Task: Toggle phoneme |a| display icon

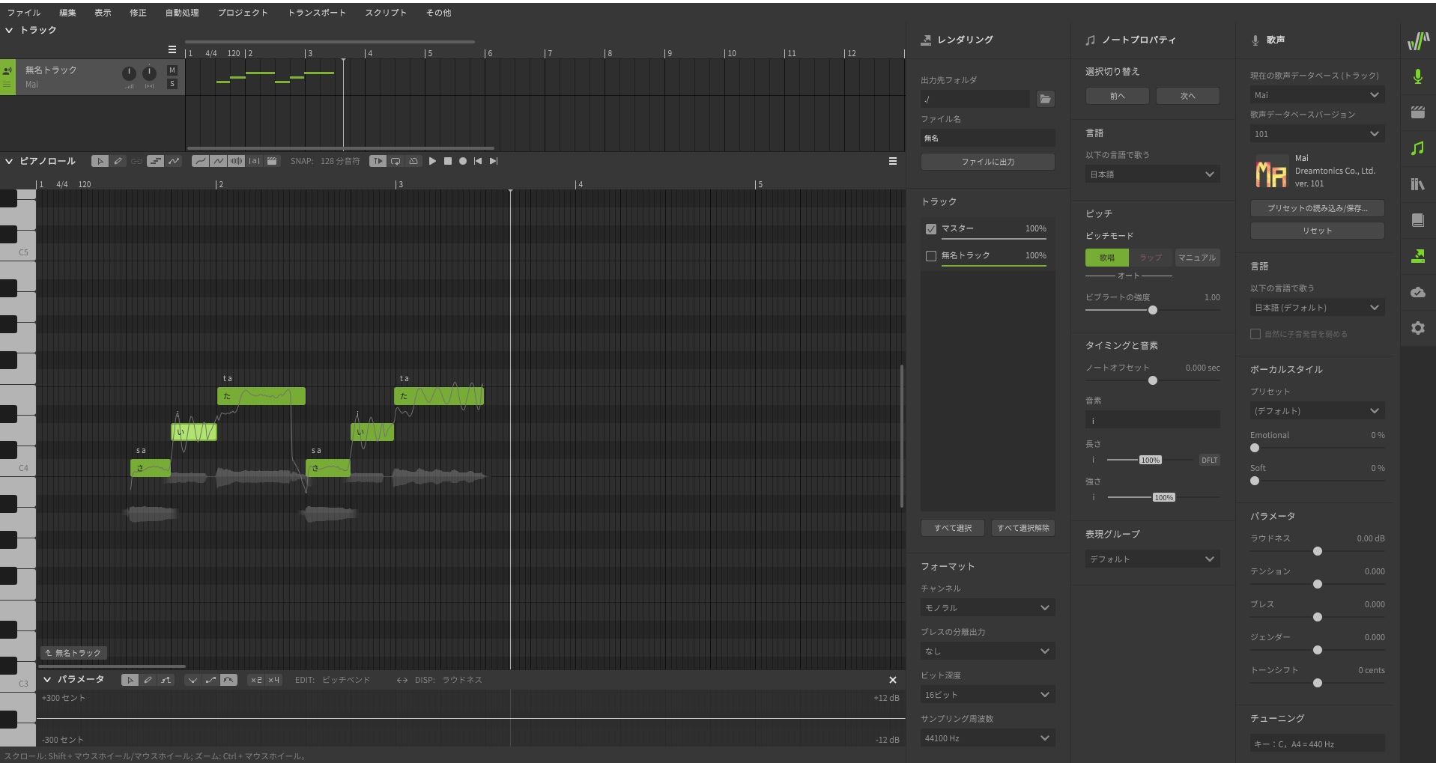Action: 254,161
